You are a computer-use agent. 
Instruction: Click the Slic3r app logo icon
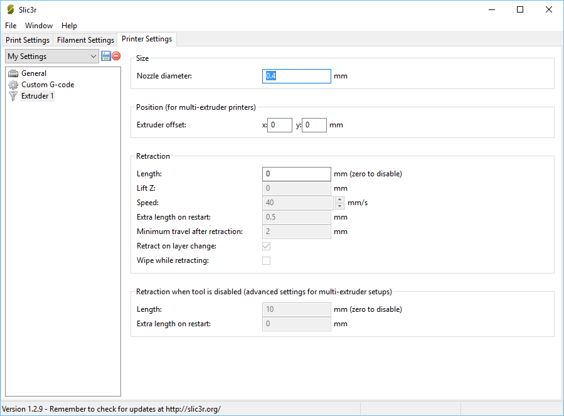11,9
